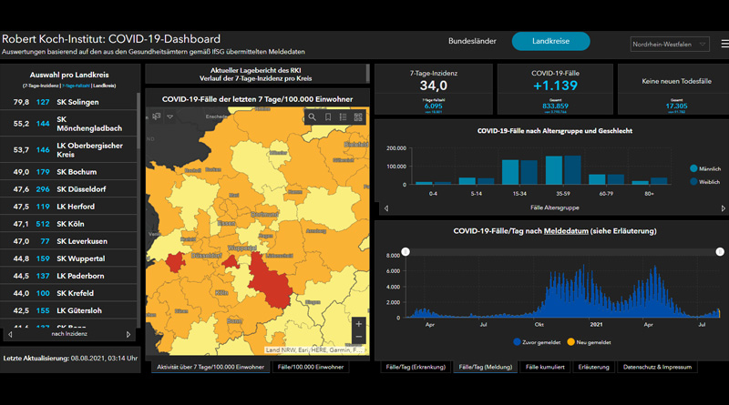Select LK Herford in the list

click(68, 207)
